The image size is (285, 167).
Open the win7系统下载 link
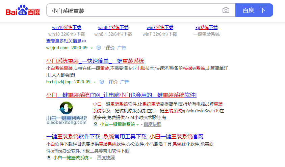[160, 28]
